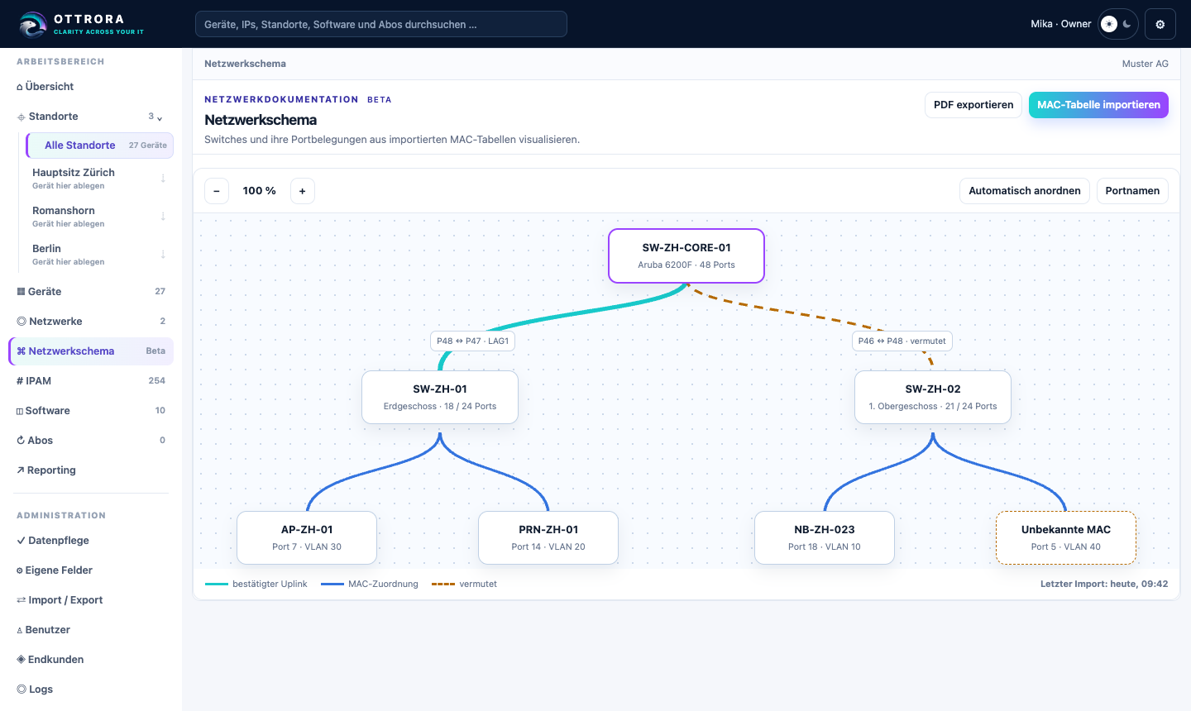
Task: Click the Netzwerke globe icon
Action: (x=22, y=322)
